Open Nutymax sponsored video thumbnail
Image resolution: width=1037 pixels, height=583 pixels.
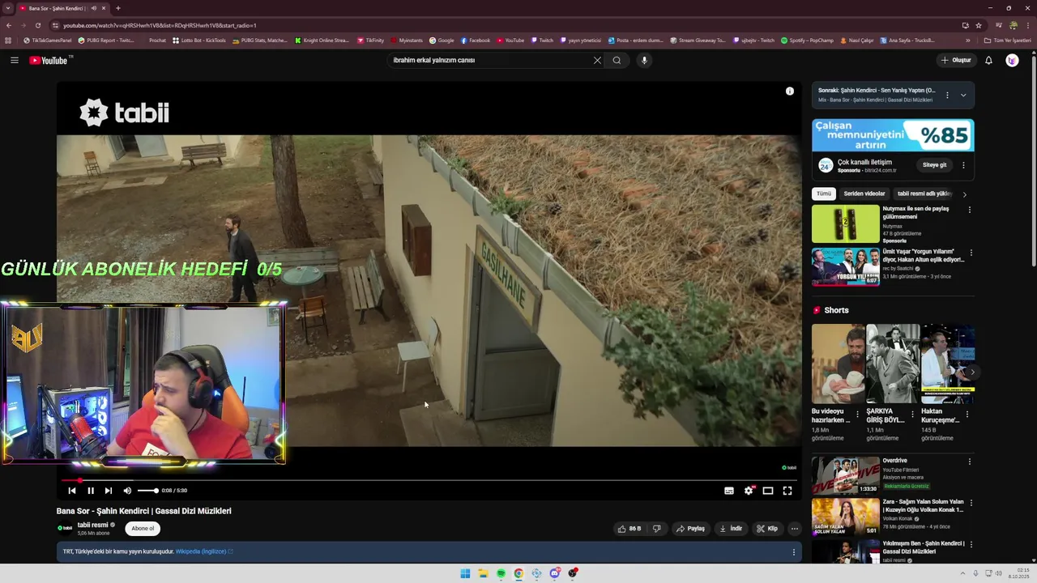point(846,224)
